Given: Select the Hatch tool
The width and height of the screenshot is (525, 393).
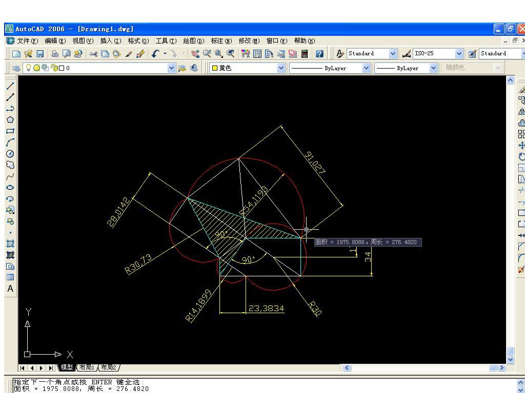Looking at the screenshot, I should tap(10, 244).
